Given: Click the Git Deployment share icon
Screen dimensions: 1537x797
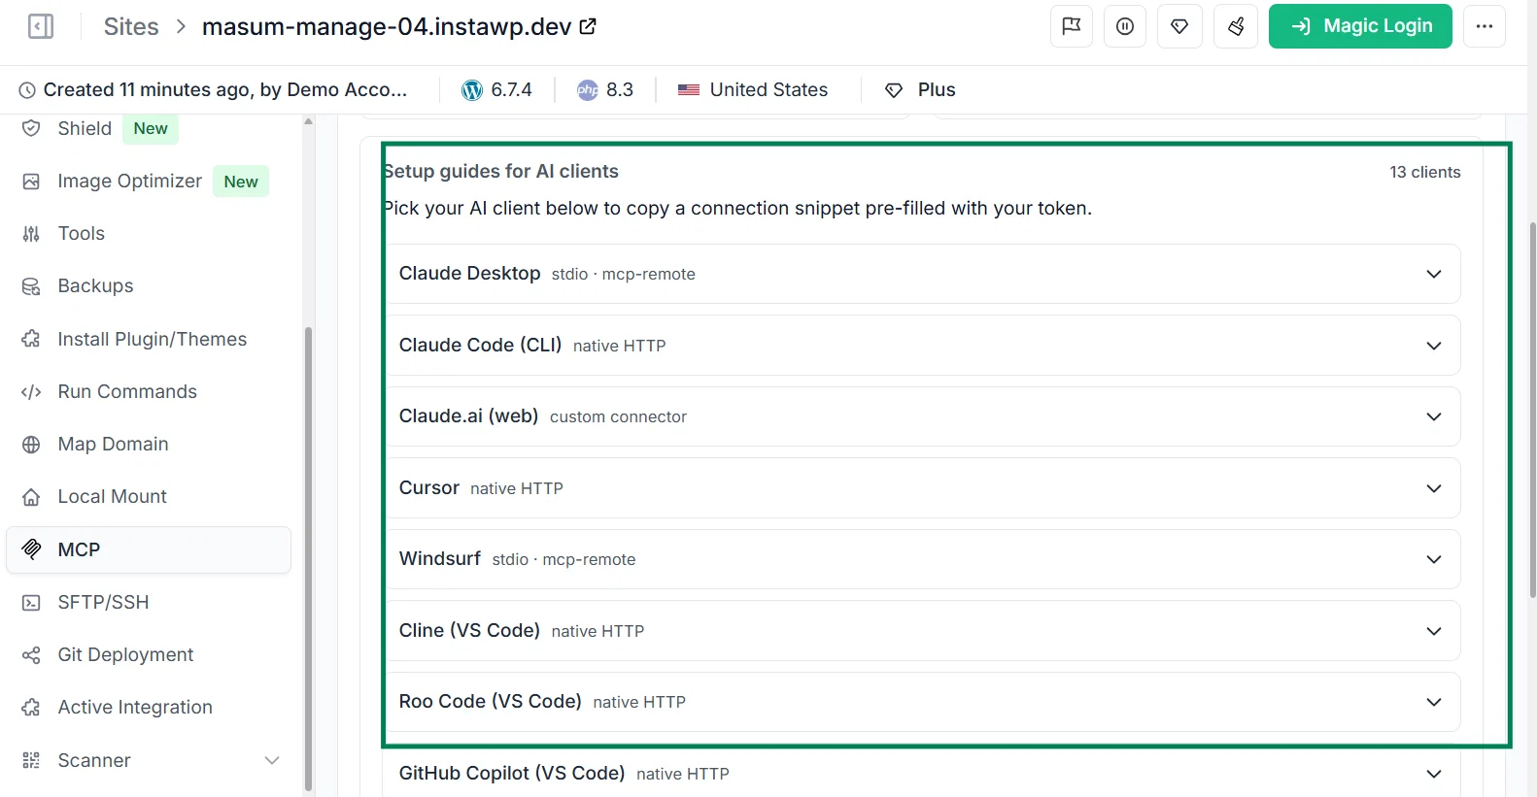Looking at the screenshot, I should click(31, 655).
